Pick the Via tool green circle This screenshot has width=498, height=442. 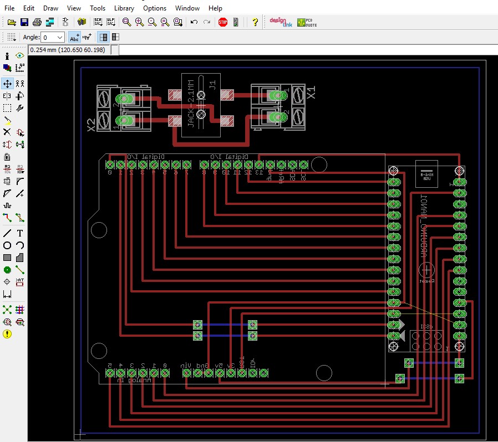(7, 270)
